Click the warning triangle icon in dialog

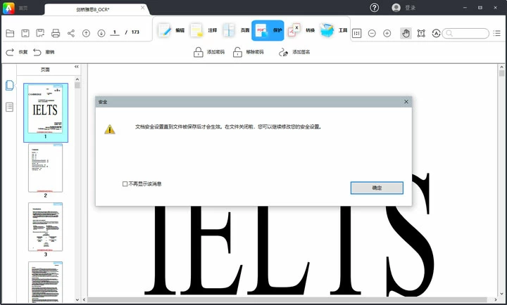click(x=110, y=129)
